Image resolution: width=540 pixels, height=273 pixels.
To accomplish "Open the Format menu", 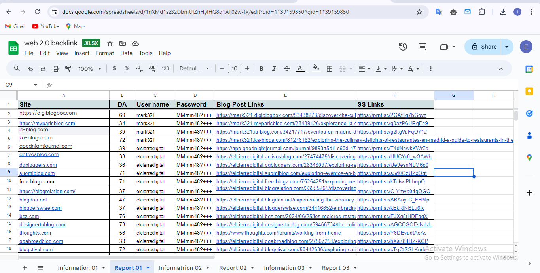I will coord(105,53).
